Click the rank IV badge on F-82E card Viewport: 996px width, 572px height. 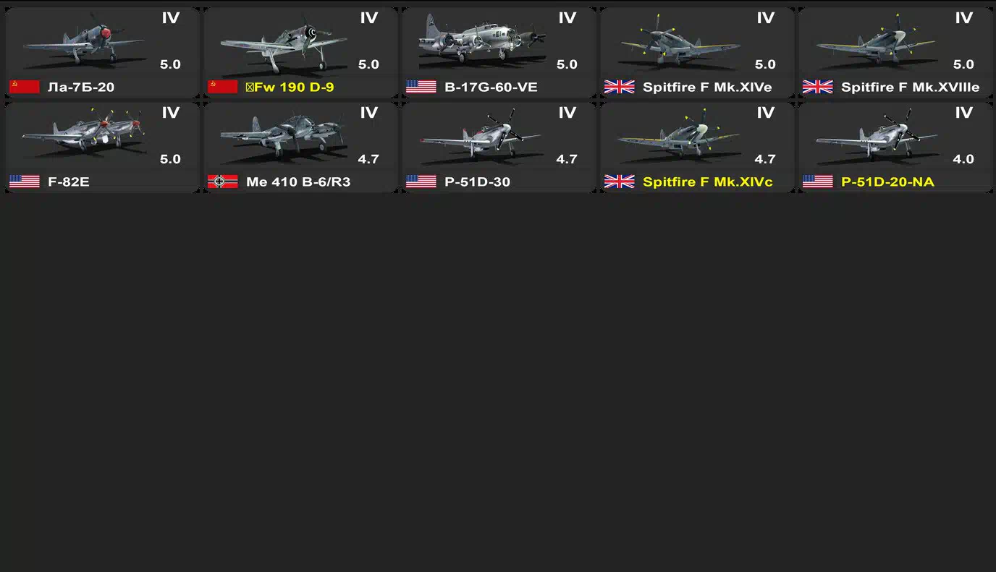(x=171, y=113)
